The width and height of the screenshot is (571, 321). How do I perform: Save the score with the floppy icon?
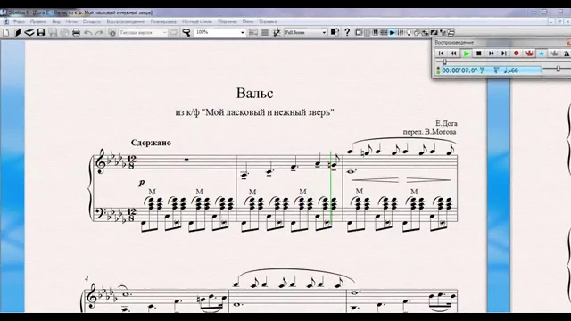click(41, 32)
